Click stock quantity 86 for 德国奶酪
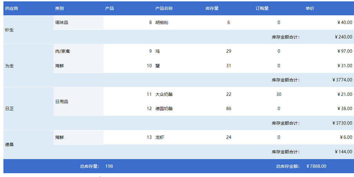Viewport: 354px width, 177px height. click(x=229, y=109)
